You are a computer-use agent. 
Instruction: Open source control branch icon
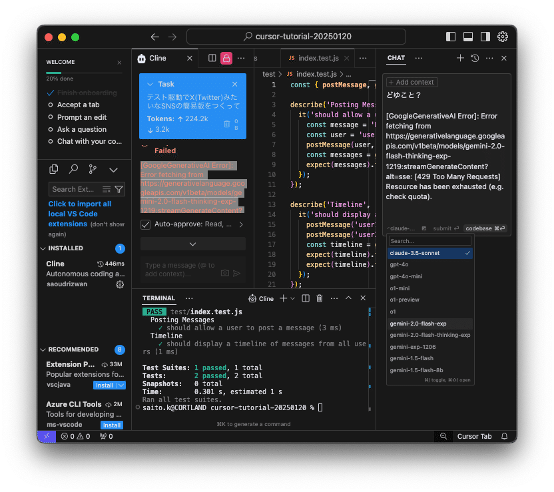pyautogui.click(x=93, y=169)
